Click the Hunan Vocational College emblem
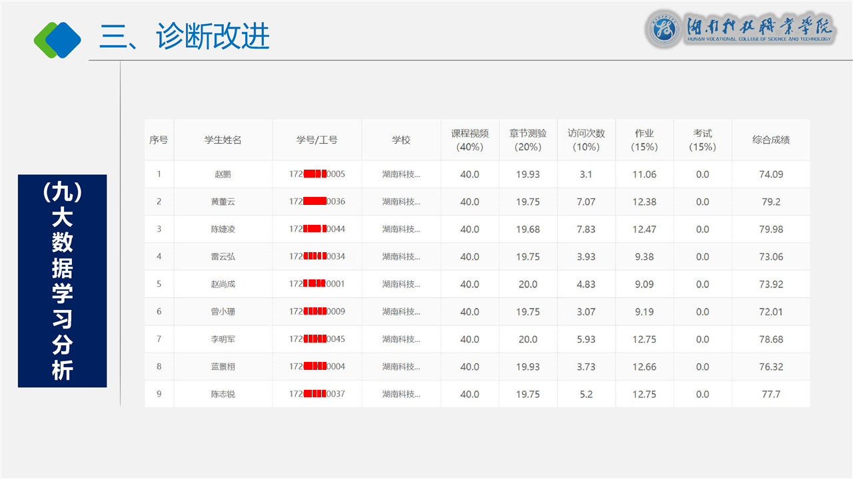The height and width of the screenshot is (479, 853). 664,29
